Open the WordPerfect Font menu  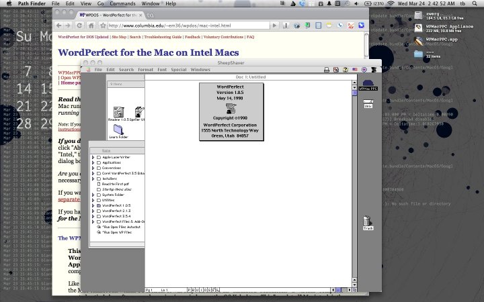pyautogui.click(x=162, y=70)
